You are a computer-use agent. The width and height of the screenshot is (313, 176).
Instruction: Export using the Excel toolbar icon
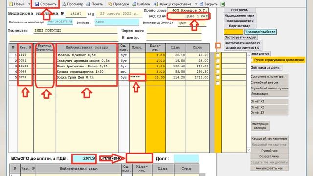223,4
